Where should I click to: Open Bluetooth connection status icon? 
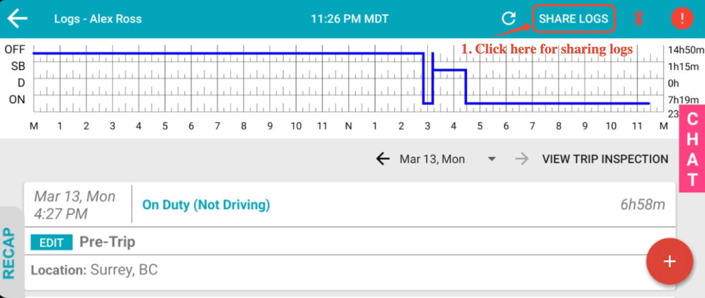click(639, 19)
